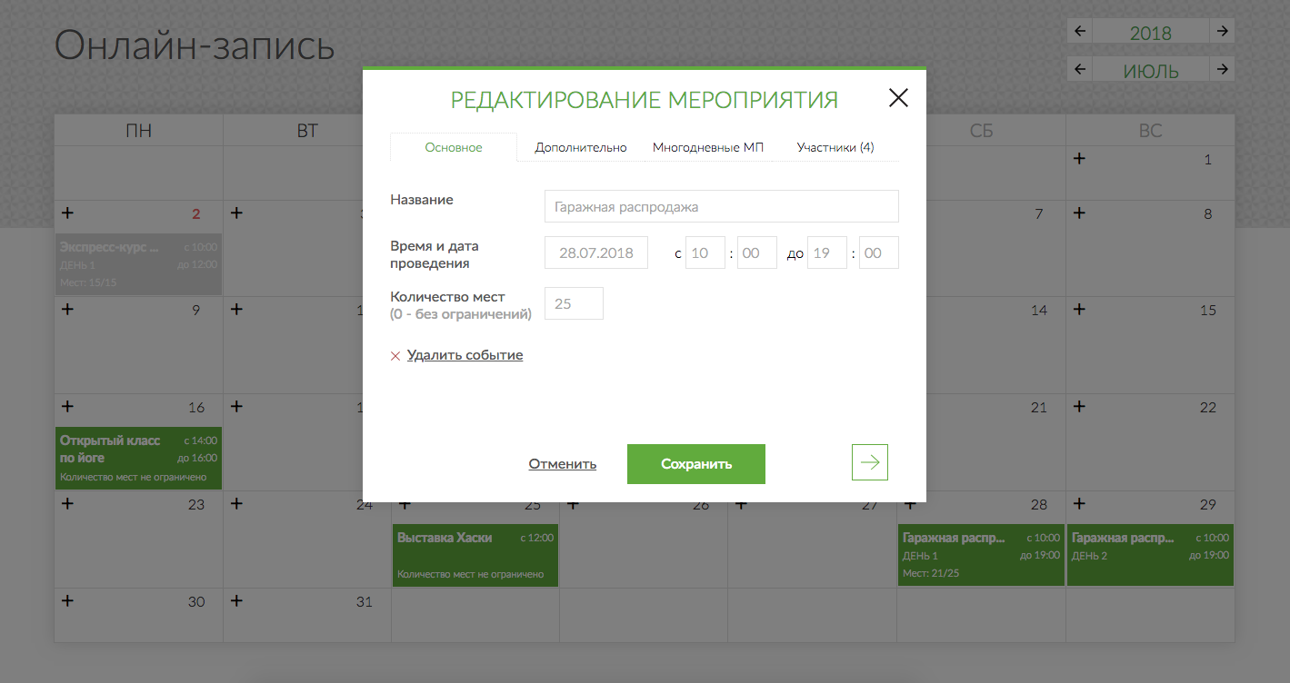
Task: Add event on July 29 plus icon
Action: 1079,503
